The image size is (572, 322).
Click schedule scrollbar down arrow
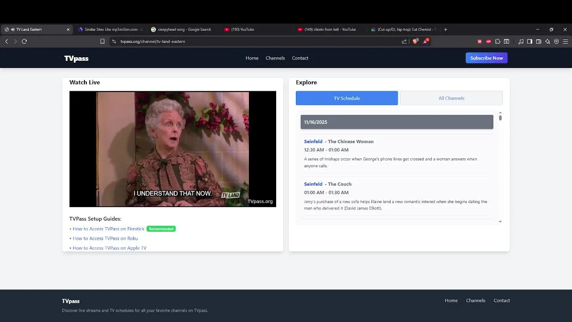click(500, 221)
